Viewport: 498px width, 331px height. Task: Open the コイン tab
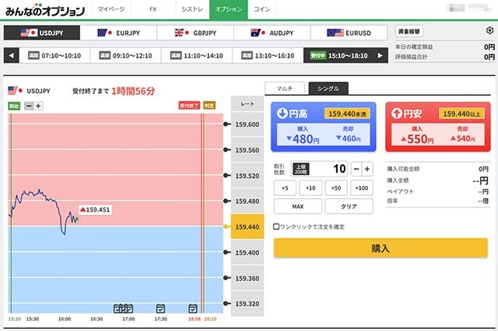(x=261, y=9)
